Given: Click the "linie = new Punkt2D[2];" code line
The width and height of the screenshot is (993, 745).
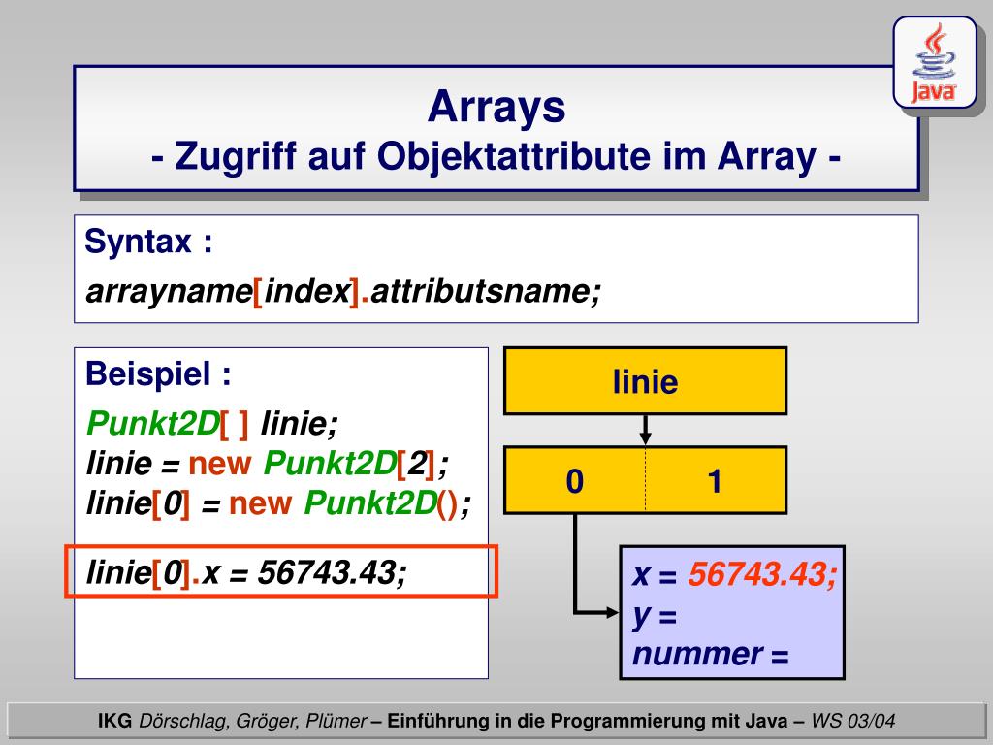Looking at the screenshot, I should click(268, 465).
